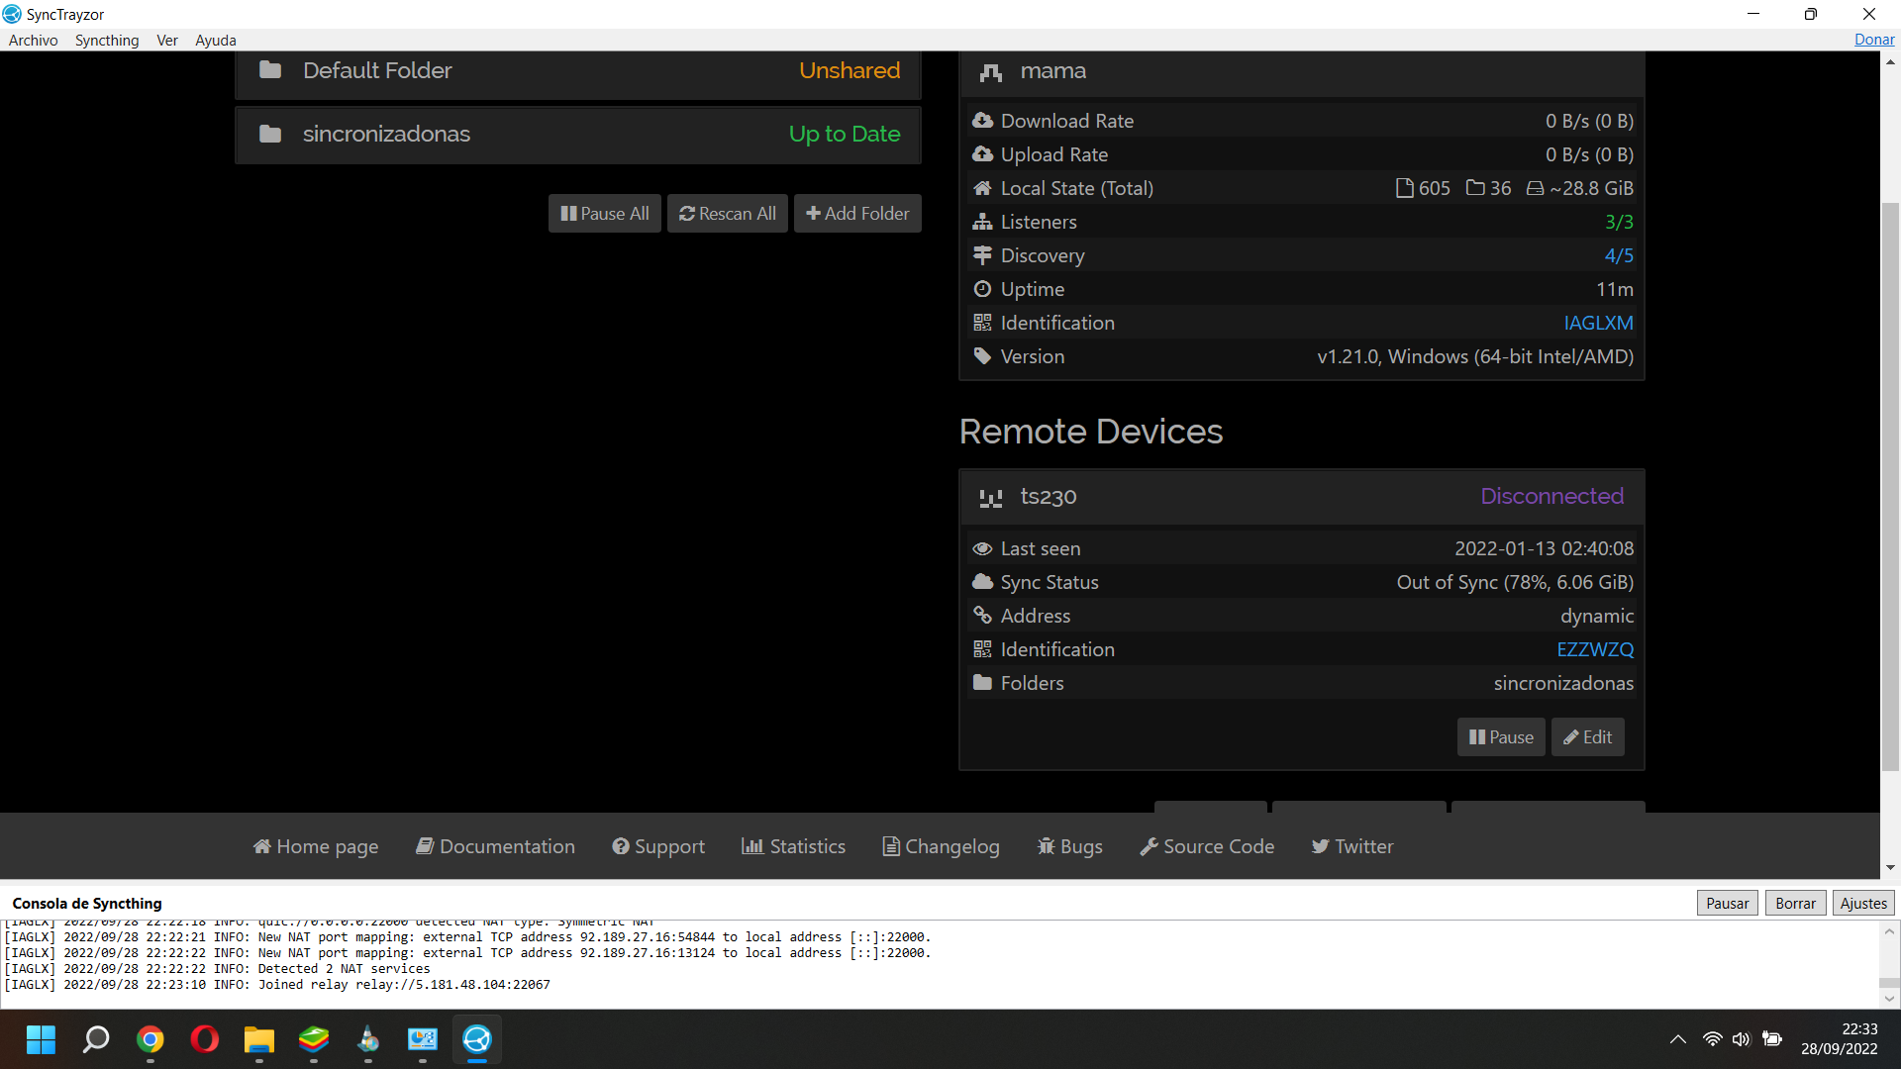Pause the ts230 device

(1500, 737)
